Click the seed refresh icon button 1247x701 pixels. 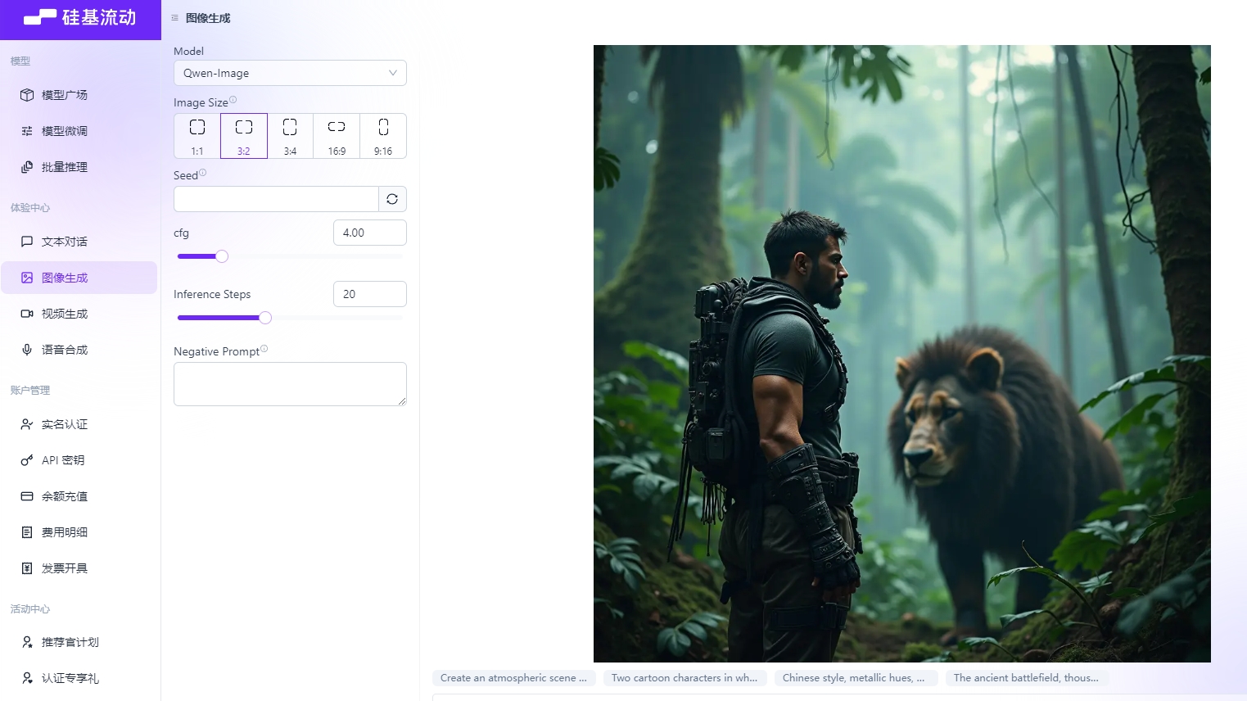pos(392,199)
